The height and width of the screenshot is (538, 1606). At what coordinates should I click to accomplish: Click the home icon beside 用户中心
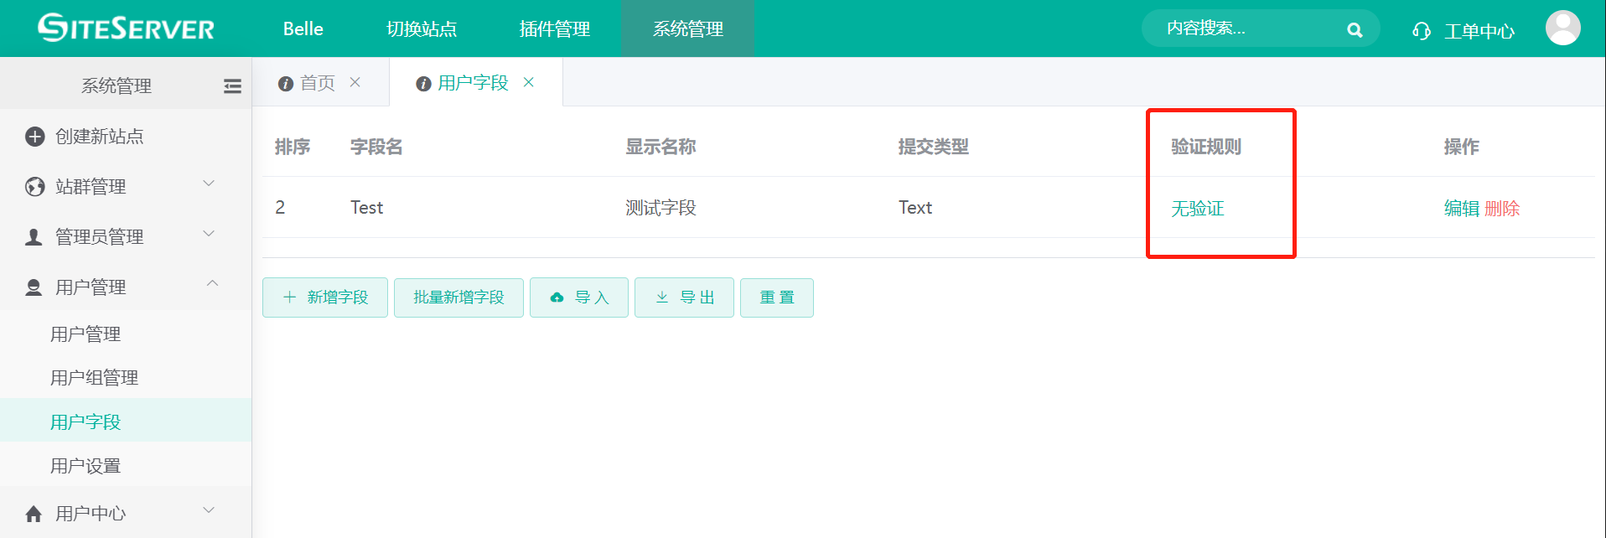pos(34,514)
